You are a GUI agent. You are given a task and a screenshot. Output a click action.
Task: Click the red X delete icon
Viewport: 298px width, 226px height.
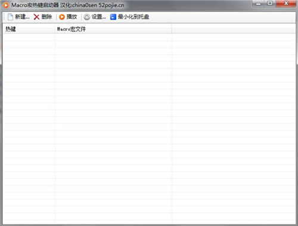[x=36, y=17]
